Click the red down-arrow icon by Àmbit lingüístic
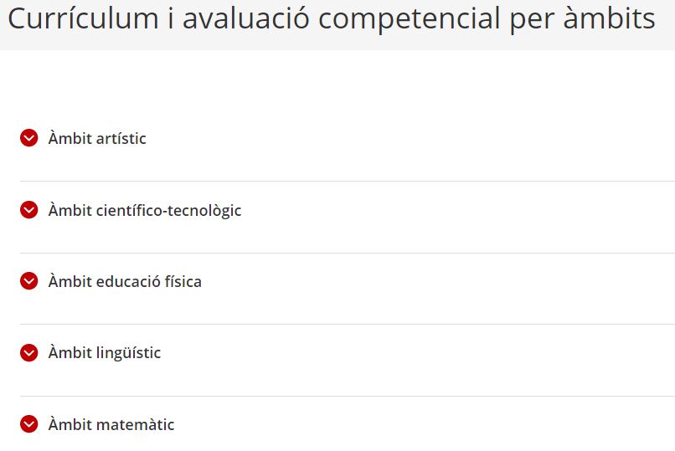This screenshot has height=451, width=675. tap(29, 353)
